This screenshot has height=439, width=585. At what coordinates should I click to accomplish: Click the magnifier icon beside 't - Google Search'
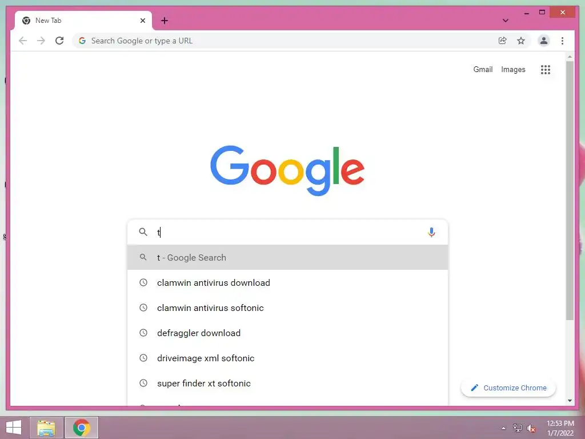point(143,257)
